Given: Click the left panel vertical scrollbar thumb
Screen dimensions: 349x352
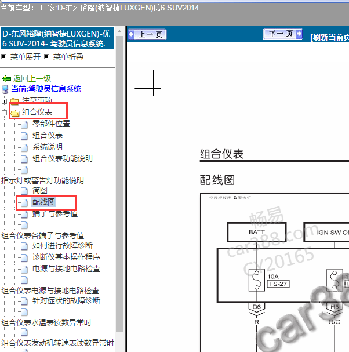Looking at the screenshot, I should coord(119,184).
